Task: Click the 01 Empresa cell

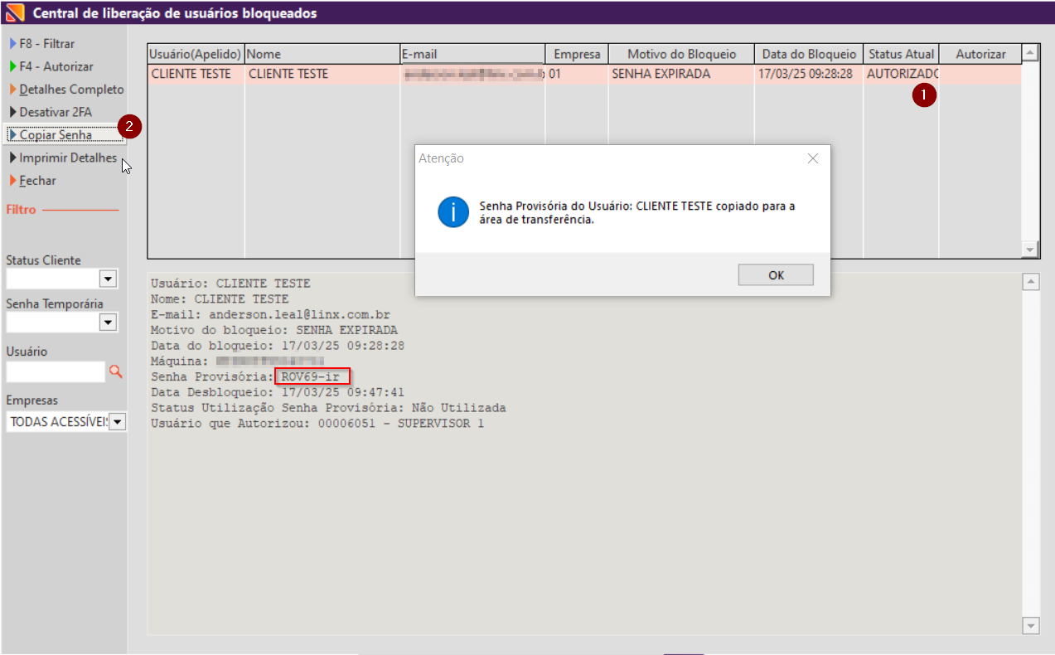Action: (x=577, y=74)
